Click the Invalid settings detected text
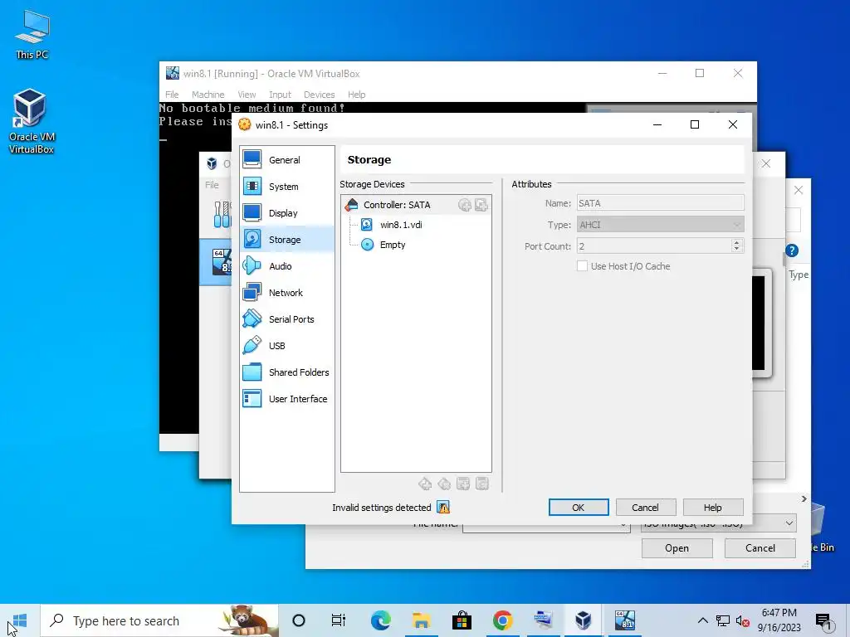 tap(381, 508)
